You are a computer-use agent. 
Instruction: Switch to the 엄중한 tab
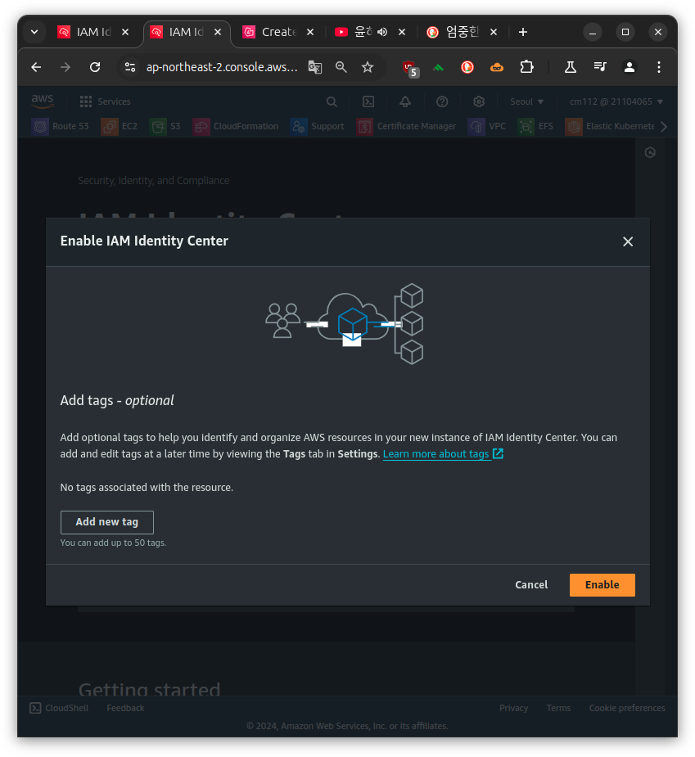point(454,32)
